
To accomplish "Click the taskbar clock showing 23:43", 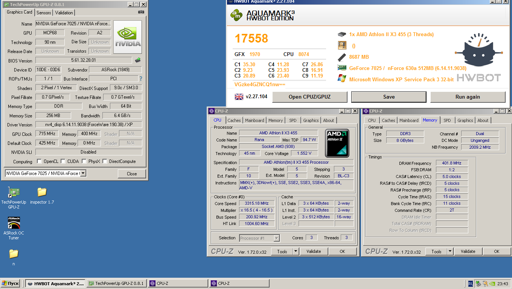I will coord(503,284).
